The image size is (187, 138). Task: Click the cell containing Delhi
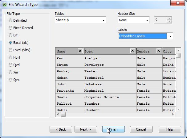pos(169,65)
